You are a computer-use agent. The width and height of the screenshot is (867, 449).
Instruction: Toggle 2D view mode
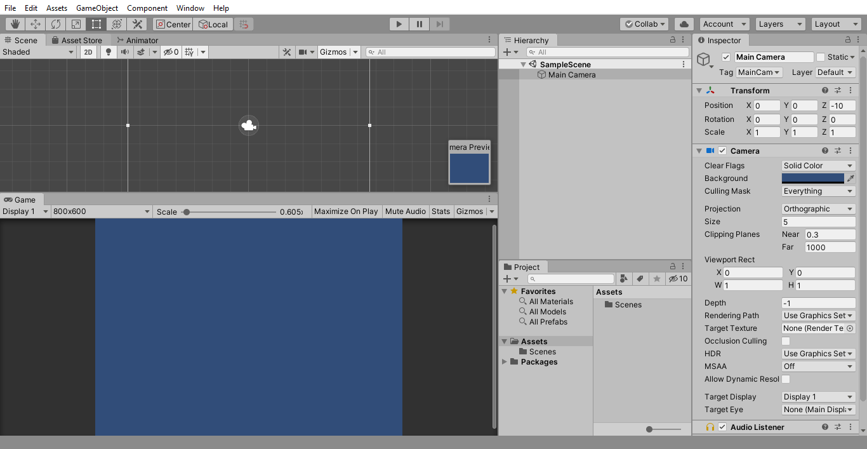pyautogui.click(x=89, y=52)
